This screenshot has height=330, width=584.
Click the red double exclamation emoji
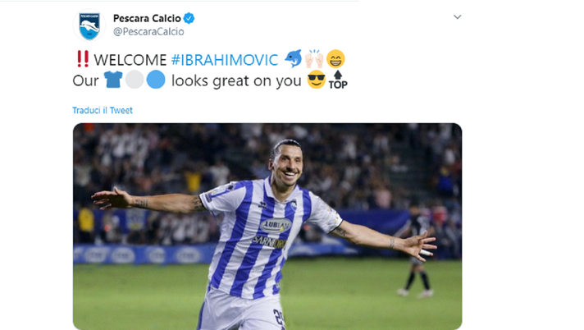(x=83, y=59)
